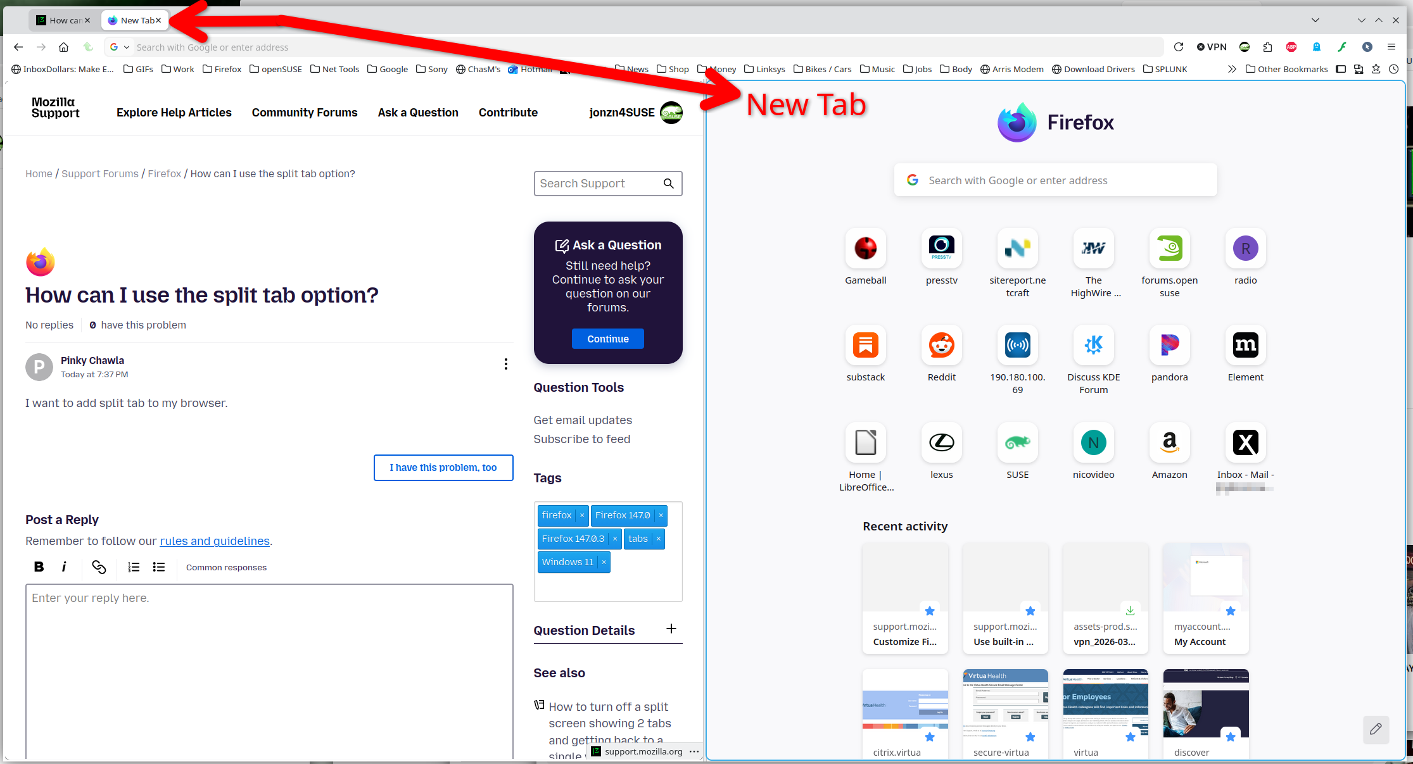Click the insert link icon in reply editor
This screenshot has width=1413, height=764.
tap(99, 567)
